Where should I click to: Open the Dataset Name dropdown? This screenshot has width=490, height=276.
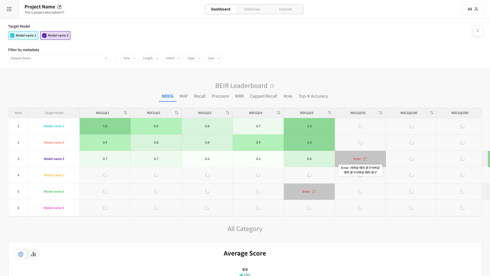pyautogui.click(x=59, y=58)
